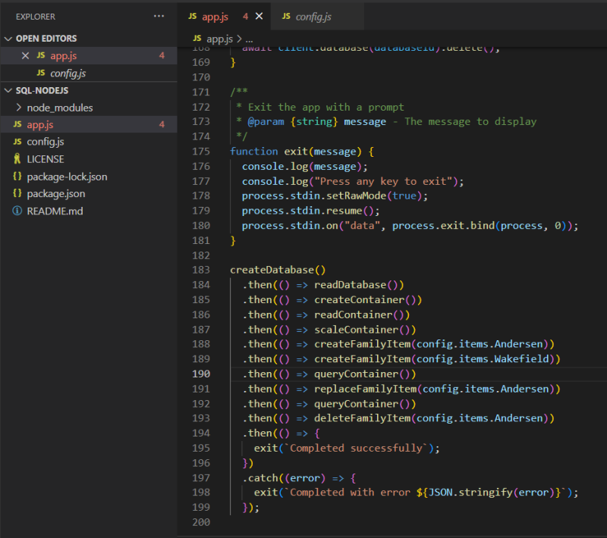The image size is (607, 538).
Task: Open app.js in the SQL-NODEJS file tree
Action: [x=40, y=125]
